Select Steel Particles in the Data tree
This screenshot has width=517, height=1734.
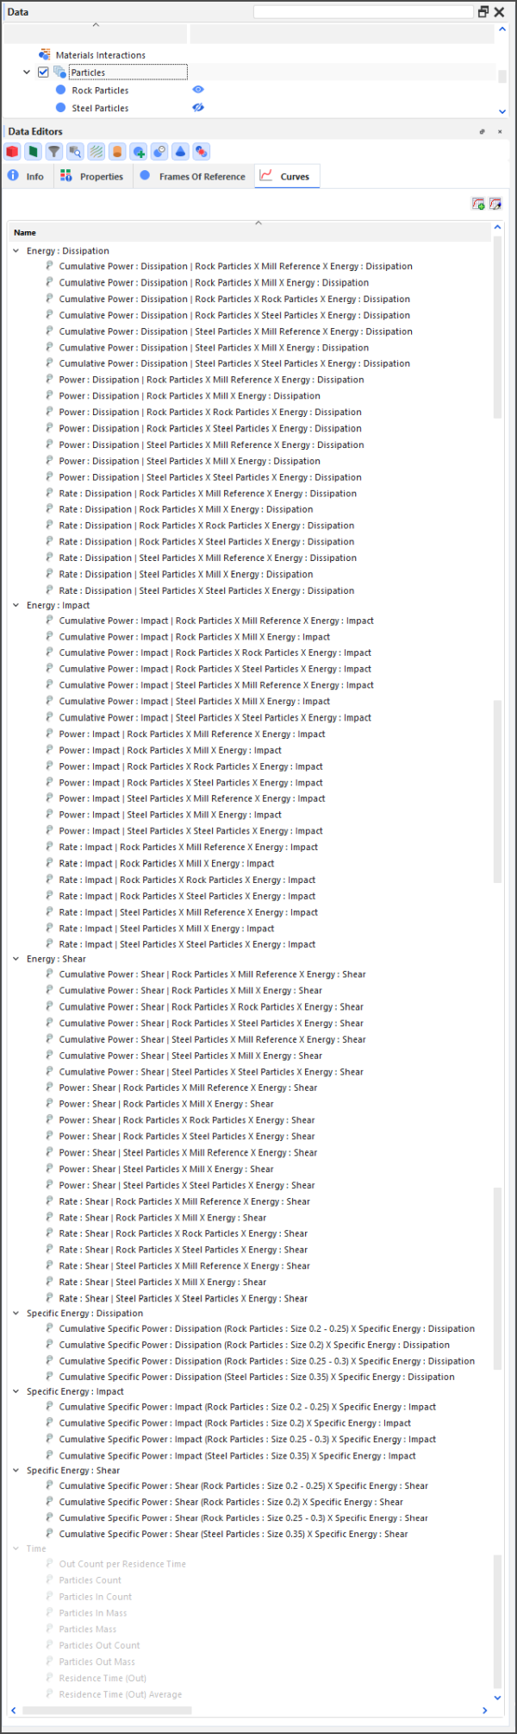coord(100,108)
